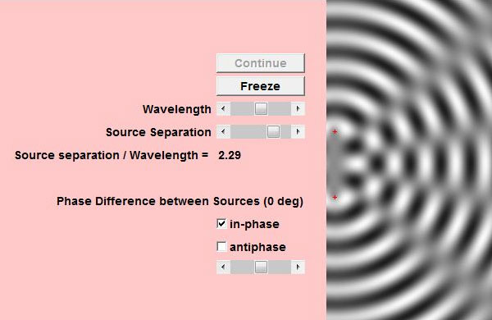Click the Wavelength slider left arrow
492x320 pixels.
coord(223,109)
